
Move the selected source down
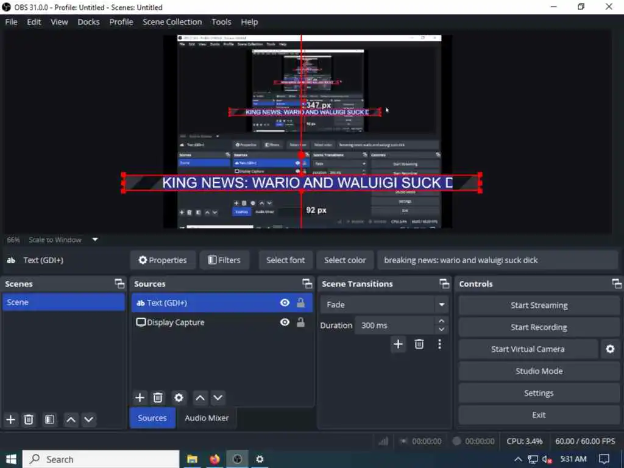[x=218, y=397]
